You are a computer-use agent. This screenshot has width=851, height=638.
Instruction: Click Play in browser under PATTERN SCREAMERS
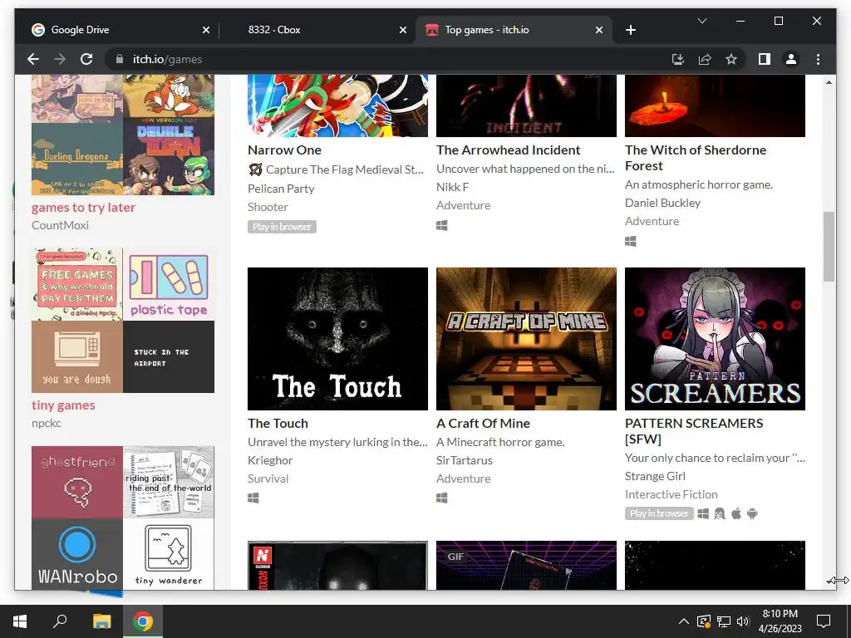pos(659,513)
